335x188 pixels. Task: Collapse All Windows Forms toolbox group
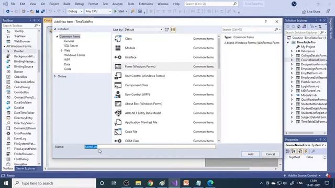[5, 46]
